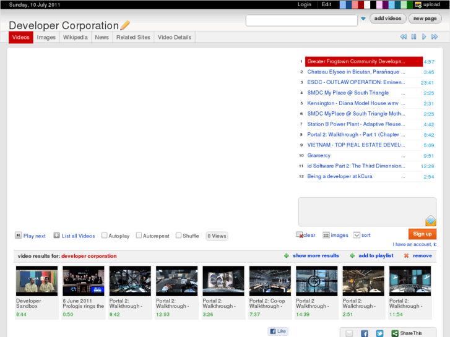Open the Developer Sandbox video thumbnail
The height and width of the screenshot is (337, 450).
click(x=37, y=281)
